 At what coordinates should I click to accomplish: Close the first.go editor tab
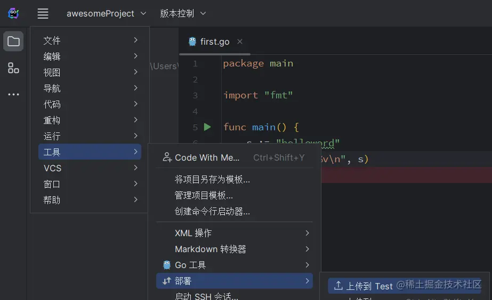(240, 41)
